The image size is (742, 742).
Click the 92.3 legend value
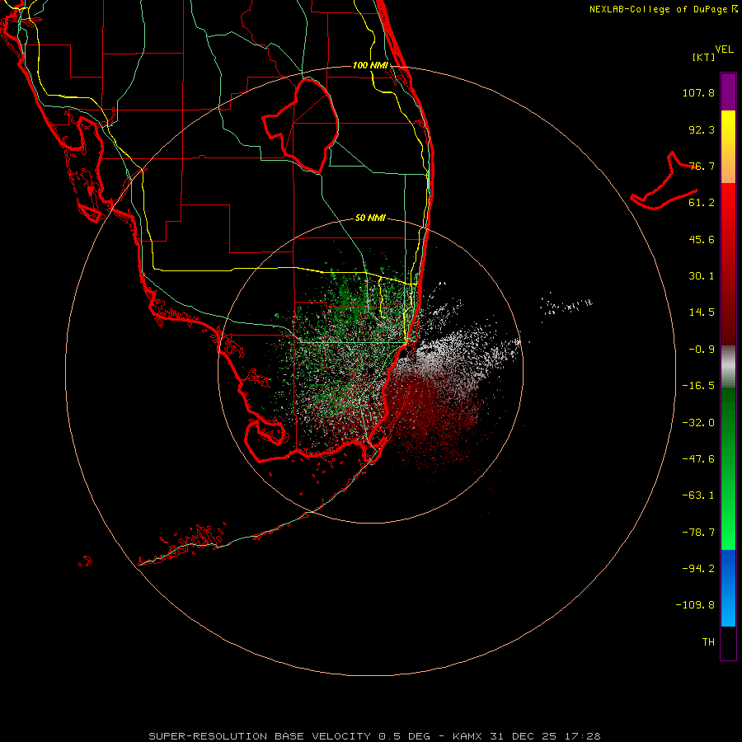click(x=702, y=129)
